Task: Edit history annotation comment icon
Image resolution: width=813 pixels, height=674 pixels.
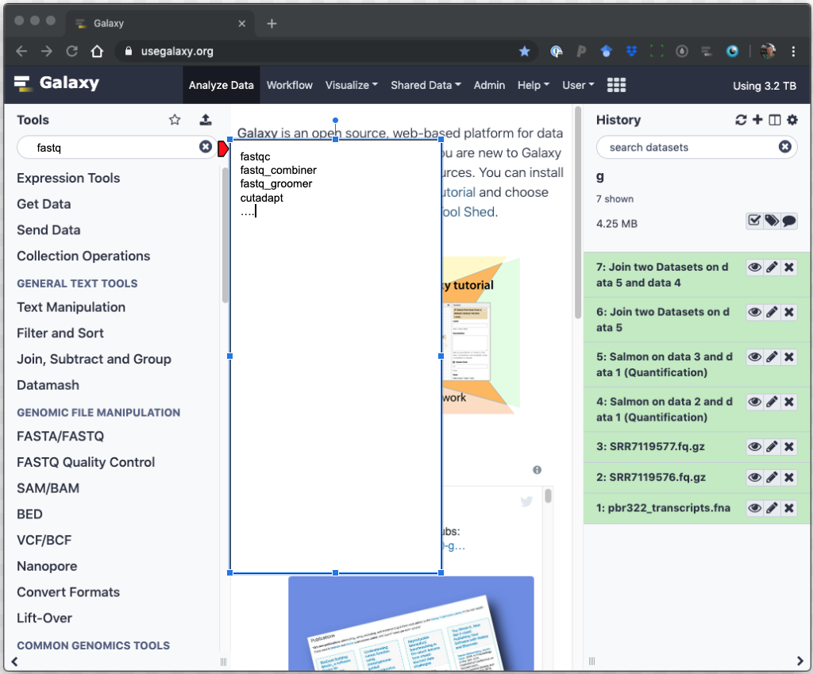Action: (789, 221)
